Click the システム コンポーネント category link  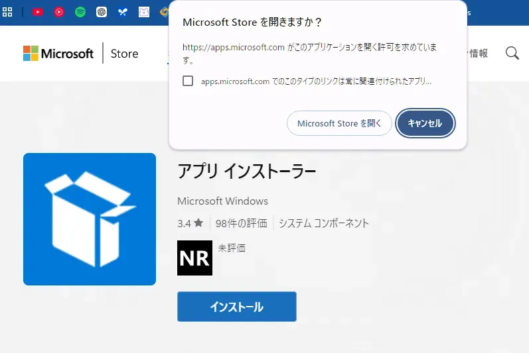324,223
